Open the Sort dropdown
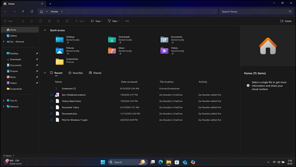 [80, 21]
